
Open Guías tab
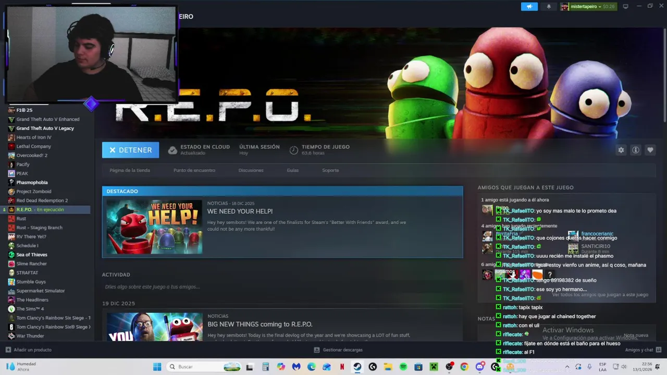292,170
